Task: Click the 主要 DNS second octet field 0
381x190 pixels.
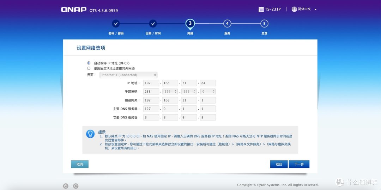Action: click(x=170, y=109)
